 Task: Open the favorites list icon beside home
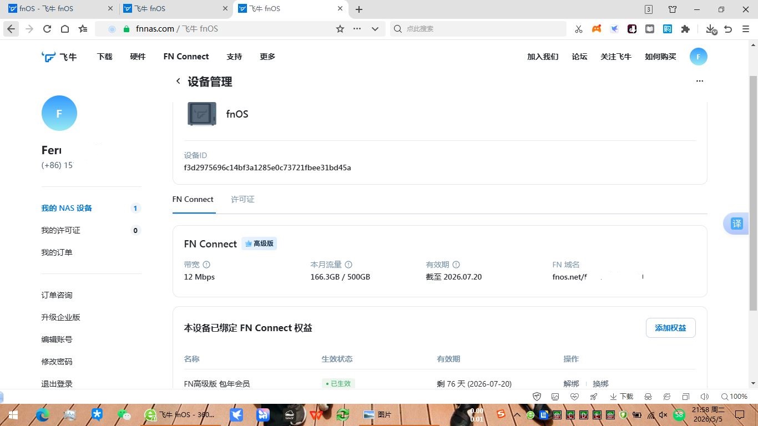pyautogui.click(x=83, y=29)
